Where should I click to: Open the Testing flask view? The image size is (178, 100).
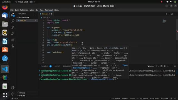pyautogui.click(x=13, y=46)
